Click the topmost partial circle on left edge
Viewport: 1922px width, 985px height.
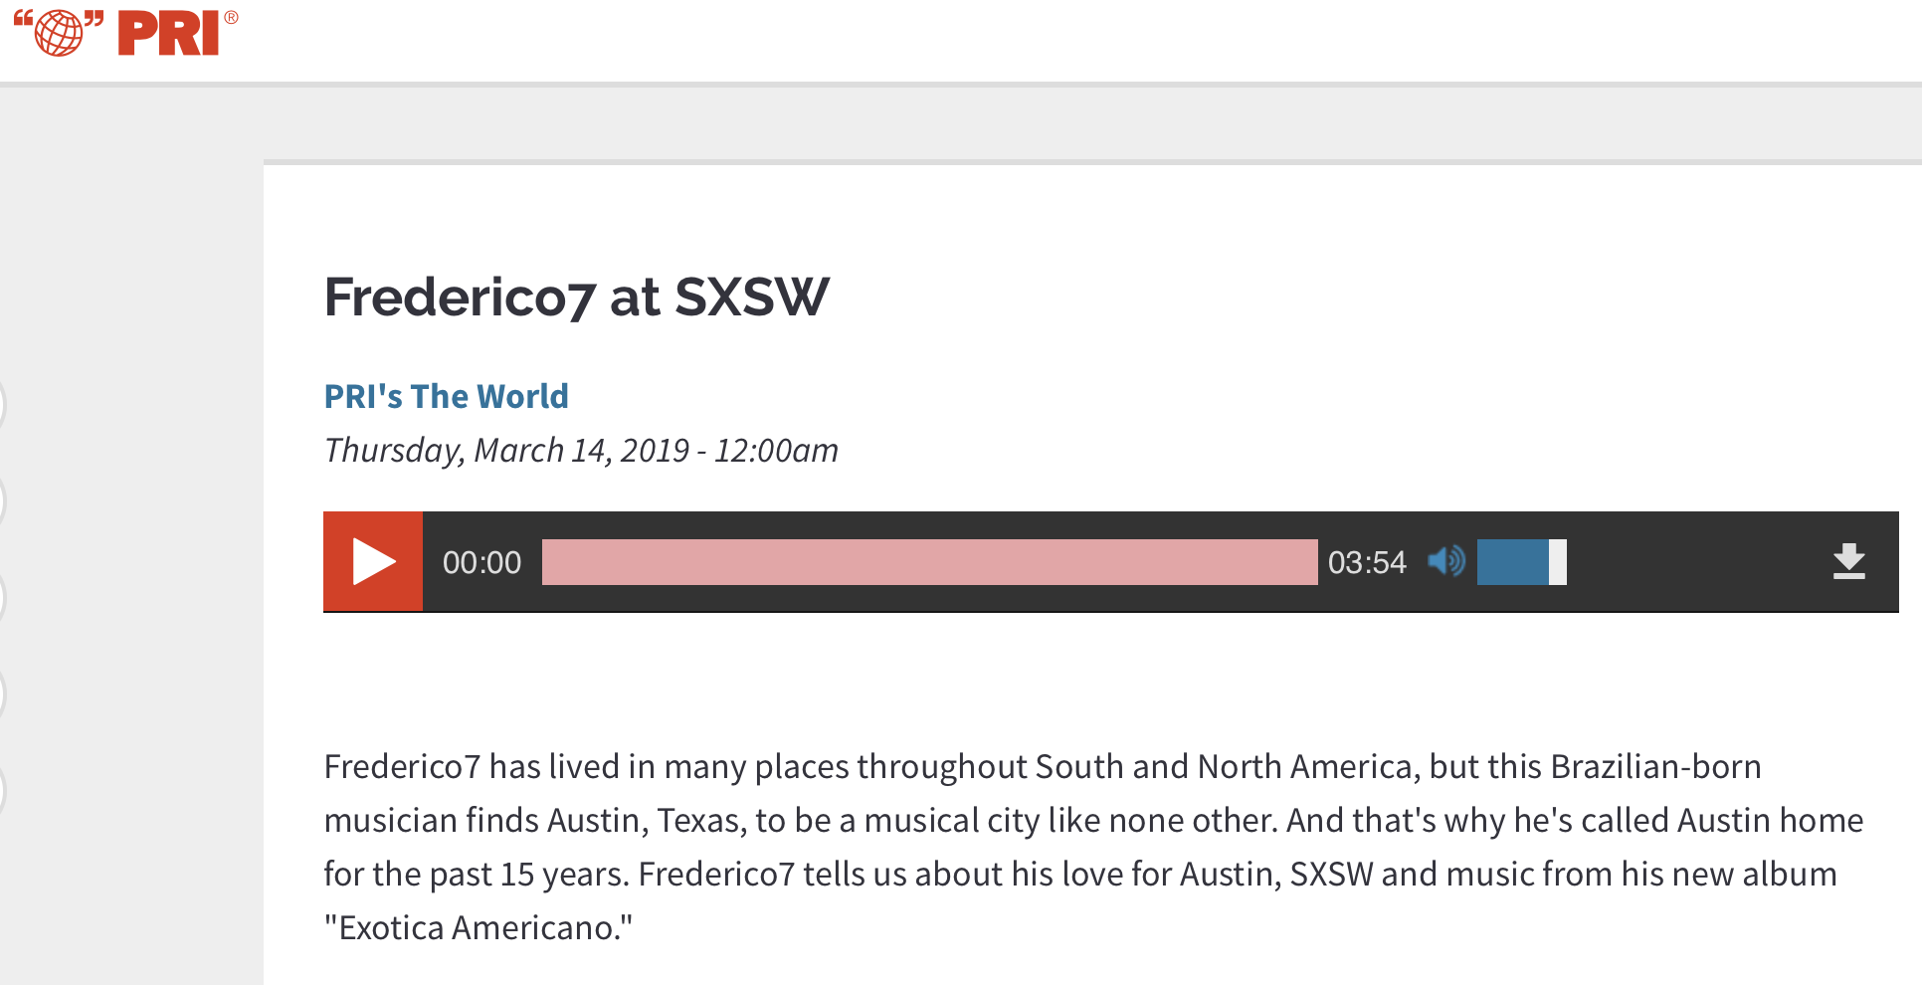click(3, 405)
